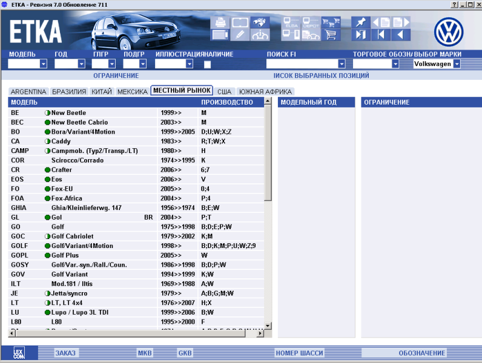Click the МОДЕЛЬНЫЙ ГОД panel header
This screenshot has width=482, height=363.
[x=316, y=102]
